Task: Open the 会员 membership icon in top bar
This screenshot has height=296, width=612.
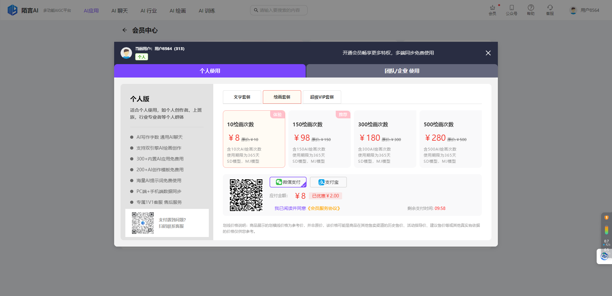Action: pyautogui.click(x=492, y=10)
